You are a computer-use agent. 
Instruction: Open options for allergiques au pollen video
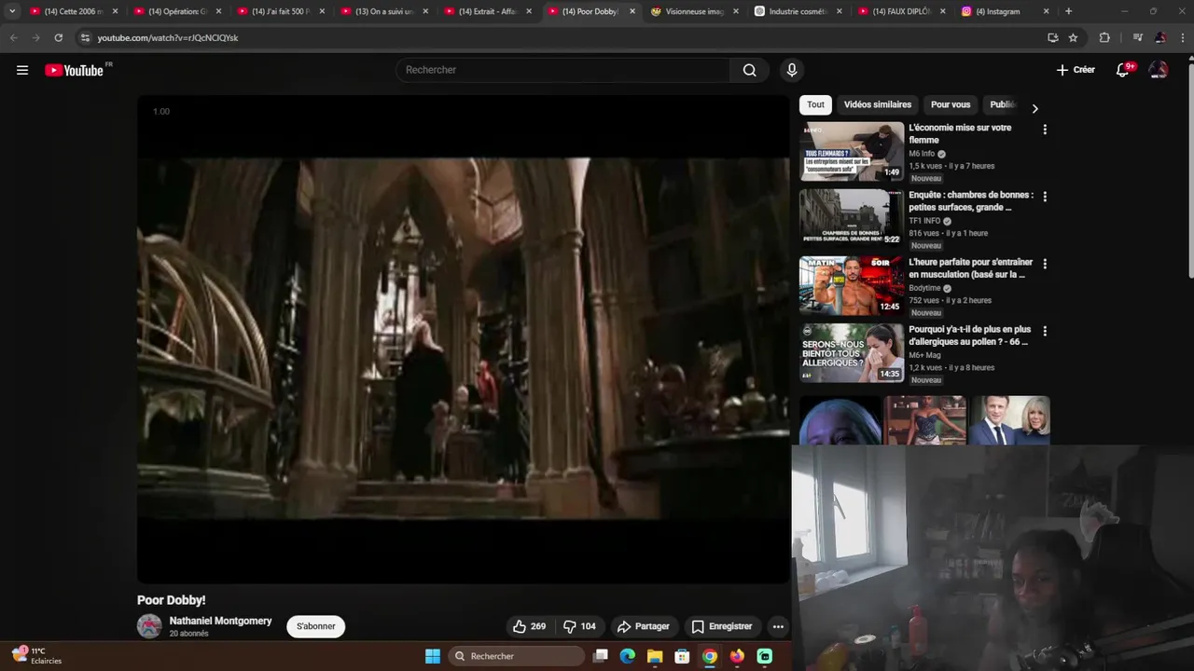pos(1045,331)
